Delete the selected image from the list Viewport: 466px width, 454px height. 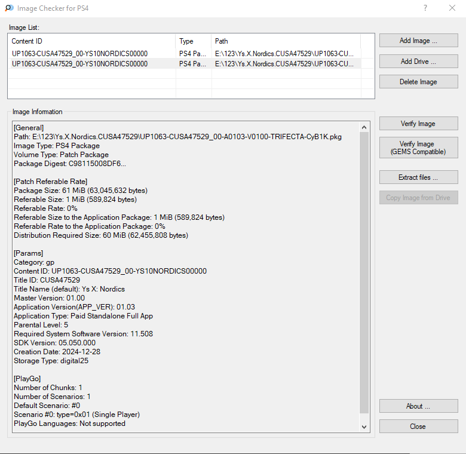[x=418, y=82]
